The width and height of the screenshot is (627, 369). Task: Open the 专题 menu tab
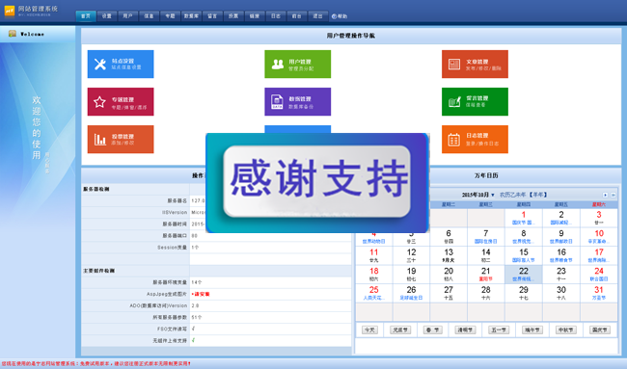pyautogui.click(x=170, y=16)
